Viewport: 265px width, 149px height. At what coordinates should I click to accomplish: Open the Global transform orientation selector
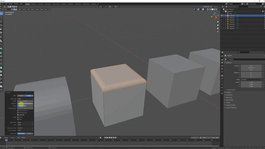point(100,7)
